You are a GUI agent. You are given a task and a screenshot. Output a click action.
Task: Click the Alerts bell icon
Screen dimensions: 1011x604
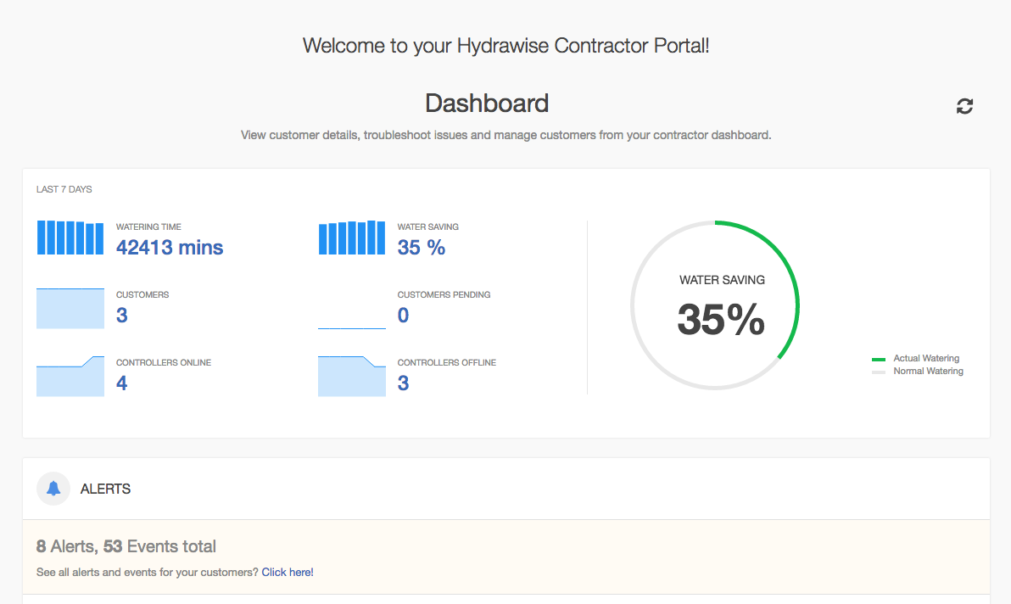[x=53, y=489]
